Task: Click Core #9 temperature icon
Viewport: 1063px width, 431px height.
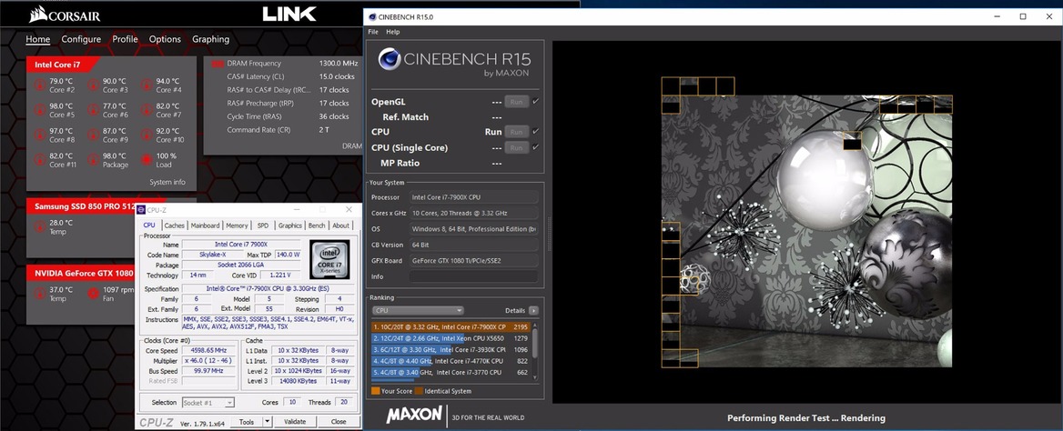Action: [94, 135]
